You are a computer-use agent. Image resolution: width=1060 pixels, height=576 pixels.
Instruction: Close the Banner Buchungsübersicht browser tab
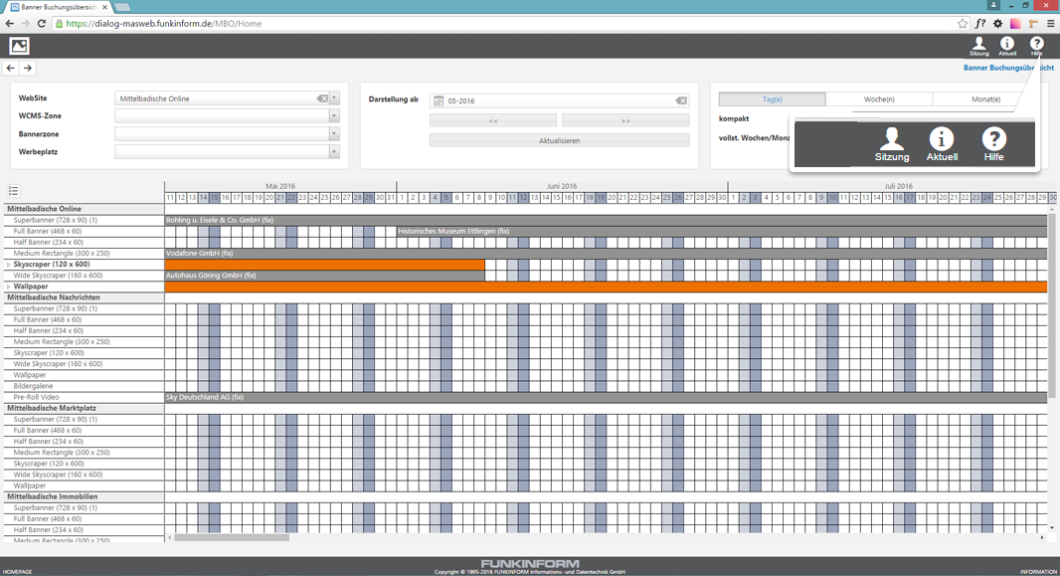tap(104, 7)
